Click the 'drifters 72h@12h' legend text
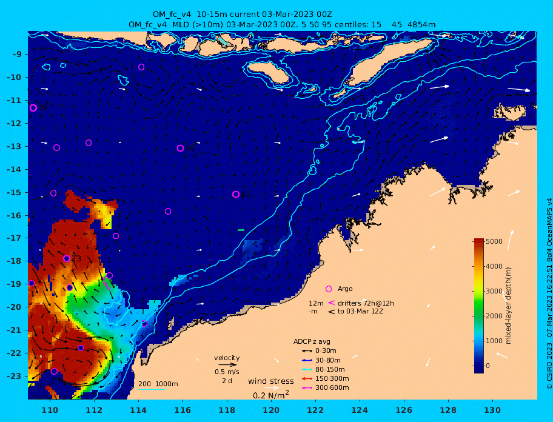553x422 pixels. [366, 303]
